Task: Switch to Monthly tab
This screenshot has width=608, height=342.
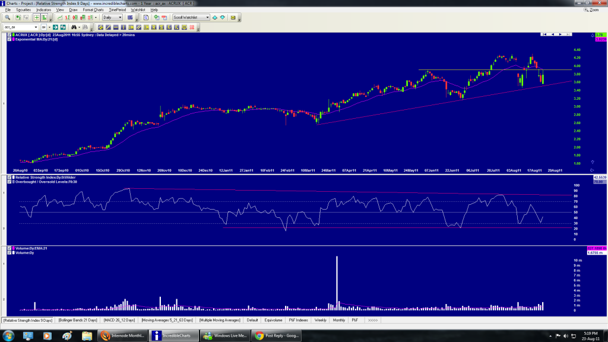Action: pyautogui.click(x=339, y=320)
